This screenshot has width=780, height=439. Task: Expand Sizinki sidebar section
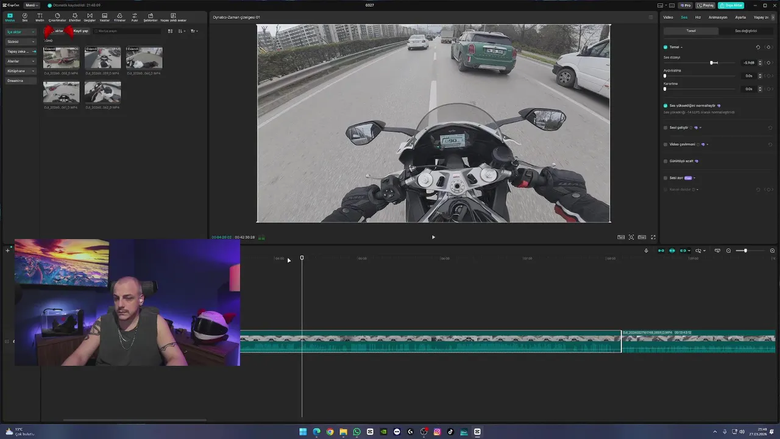point(21,41)
